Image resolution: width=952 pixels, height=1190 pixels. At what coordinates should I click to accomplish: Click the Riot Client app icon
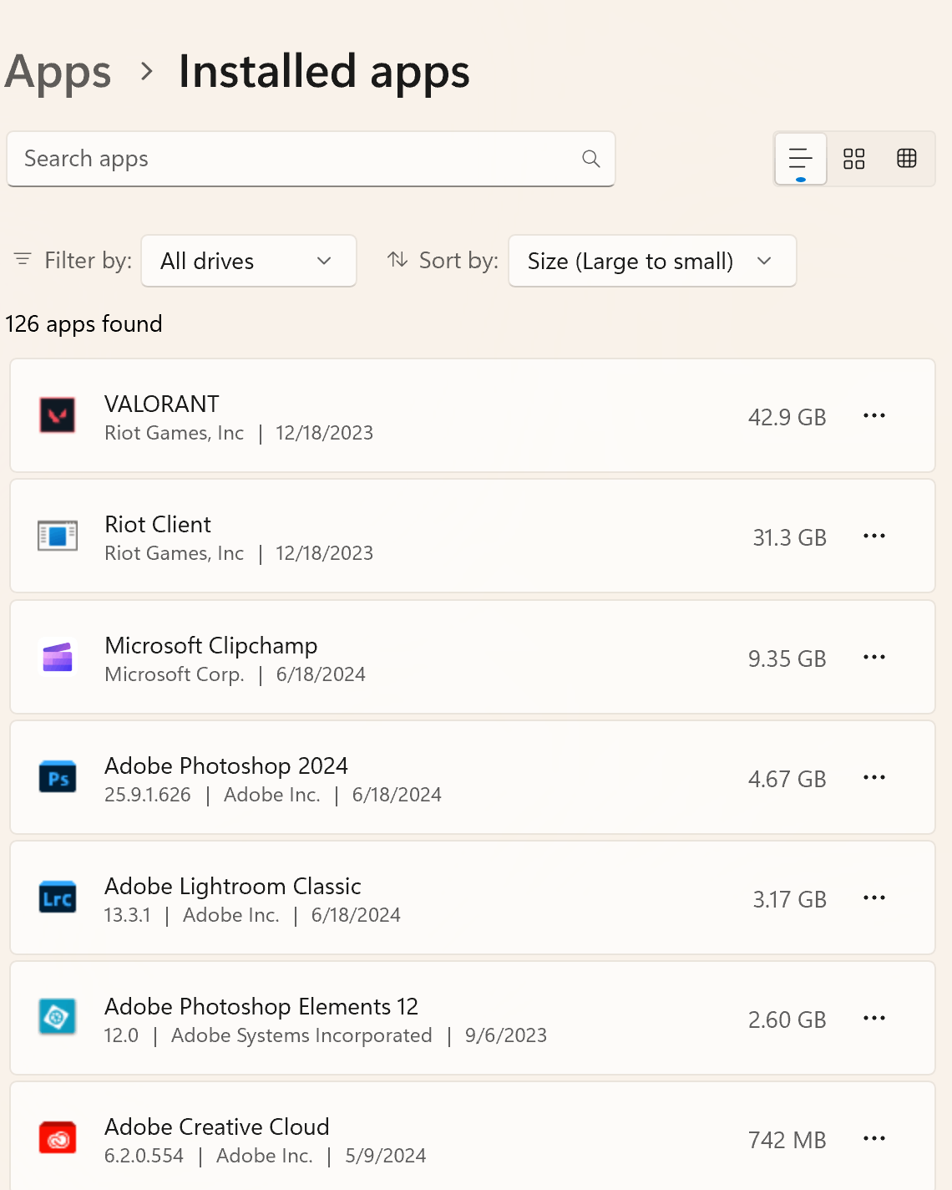[58, 536]
